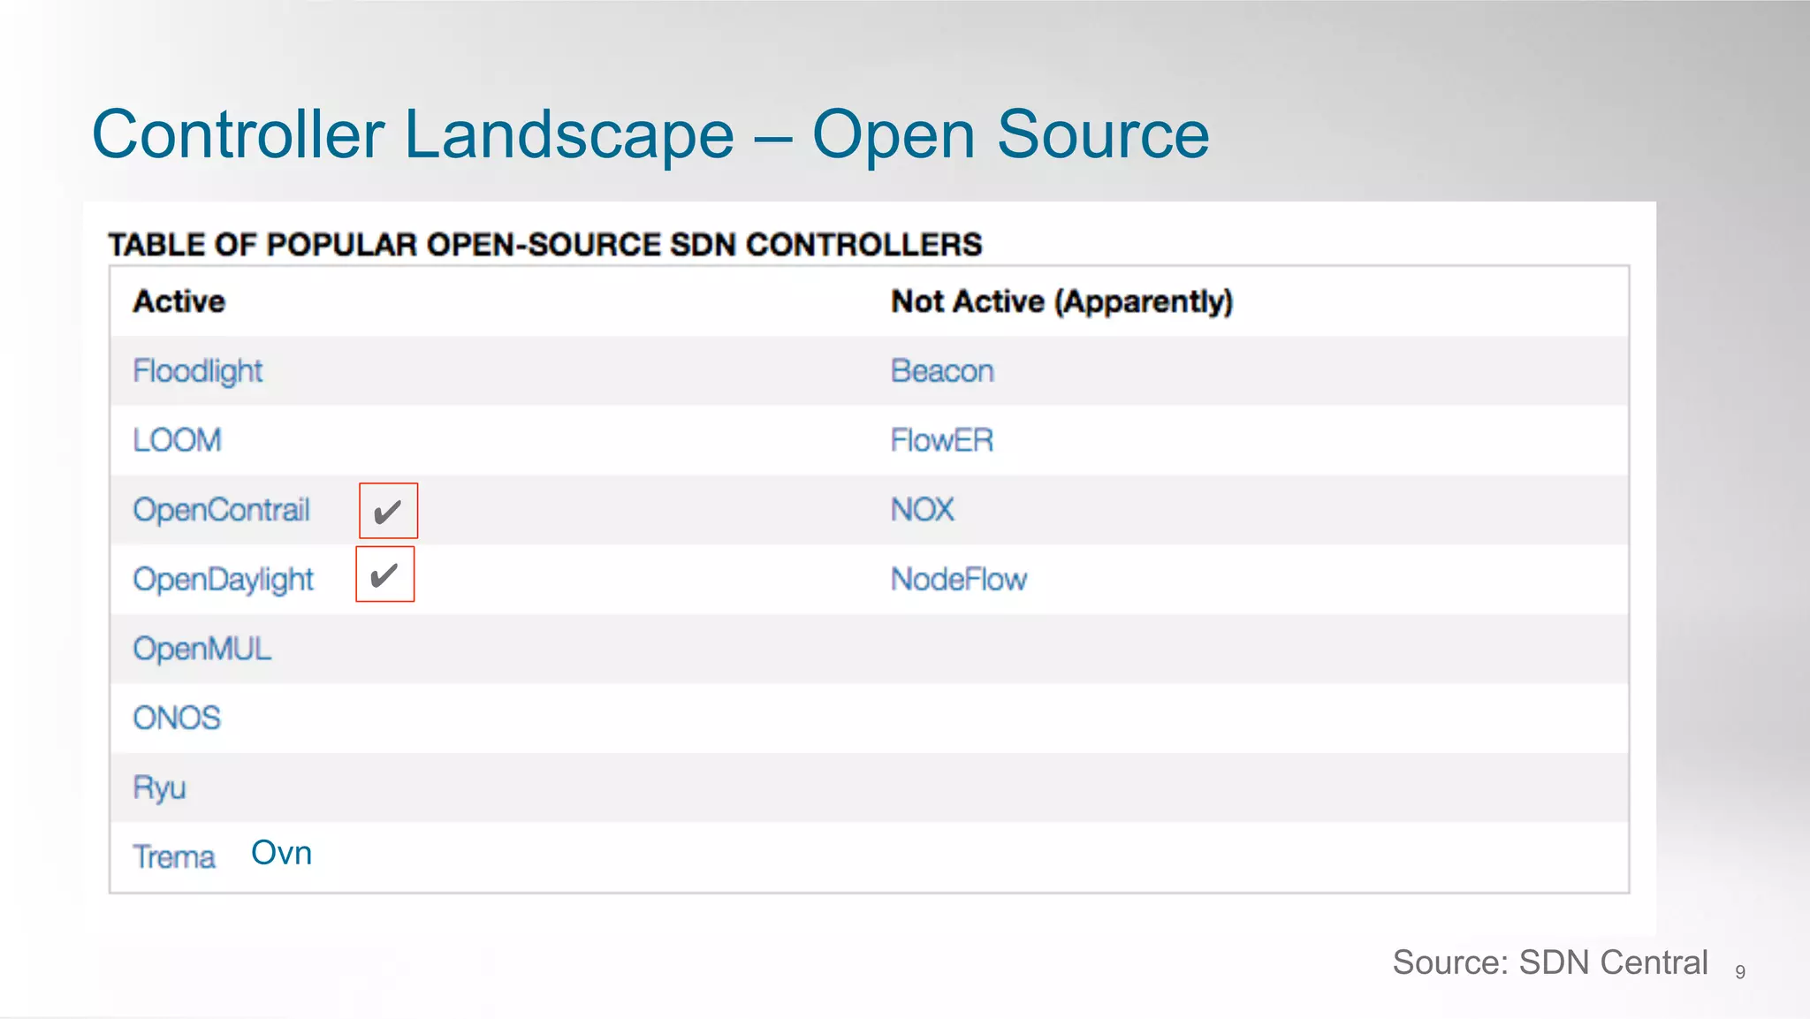Select the table title text

click(545, 244)
